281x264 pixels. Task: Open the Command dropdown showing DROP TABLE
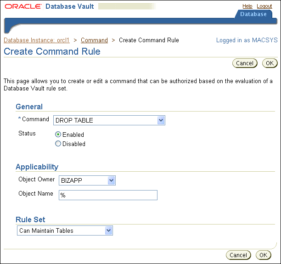[109, 120]
